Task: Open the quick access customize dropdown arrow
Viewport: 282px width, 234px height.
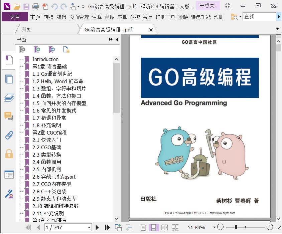Action: [83, 7]
